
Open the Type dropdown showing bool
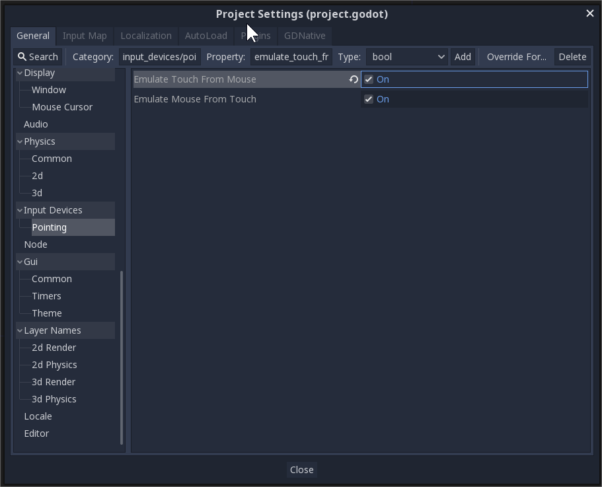pyautogui.click(x=407, y=57)
